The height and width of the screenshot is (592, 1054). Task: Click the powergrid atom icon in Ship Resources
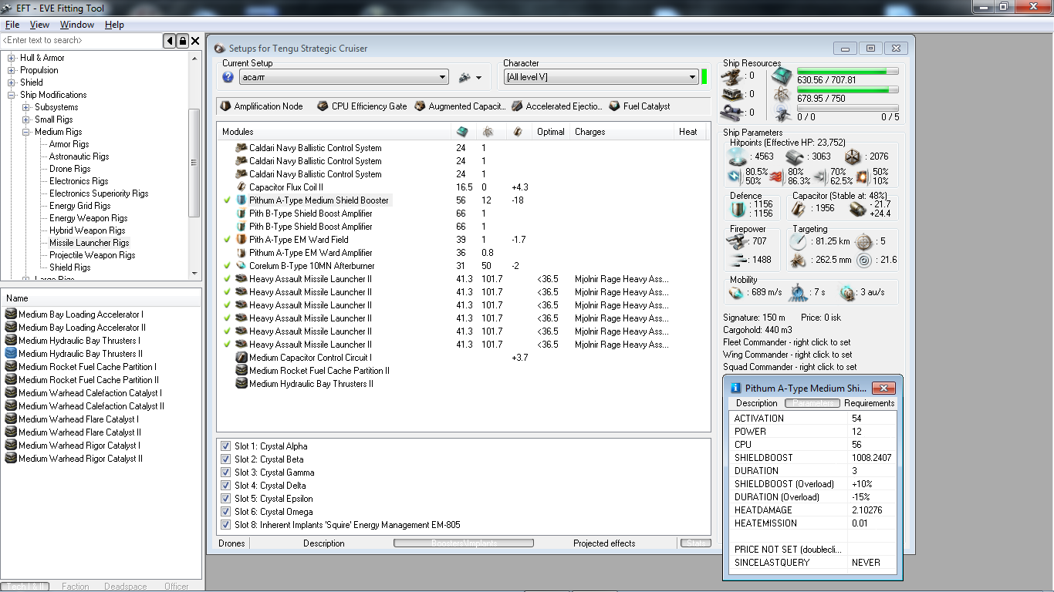pyautogui.click(x=782, y=95)
